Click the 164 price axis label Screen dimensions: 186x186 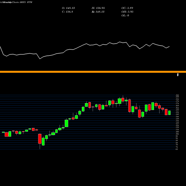[x=177, y=108]
